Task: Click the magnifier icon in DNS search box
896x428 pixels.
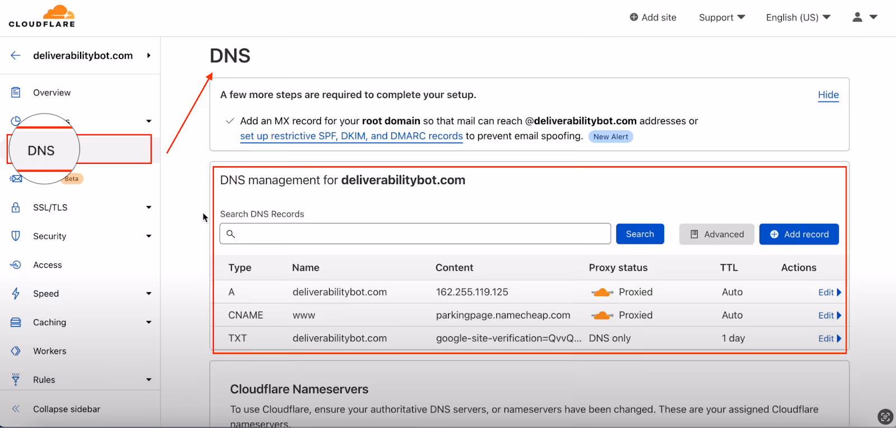Action: [x=231, y=234]
